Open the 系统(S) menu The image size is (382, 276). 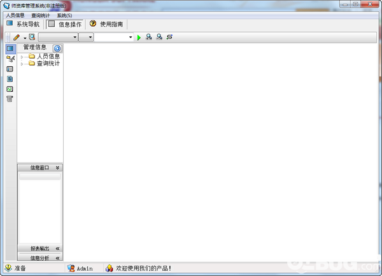click(x=64, y=15)
